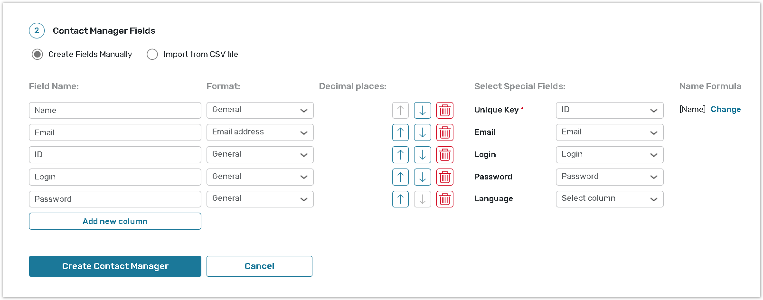This screenshot has height=300, width=763.
Task: Open the Language Select column dropdown
Action: 609,199
